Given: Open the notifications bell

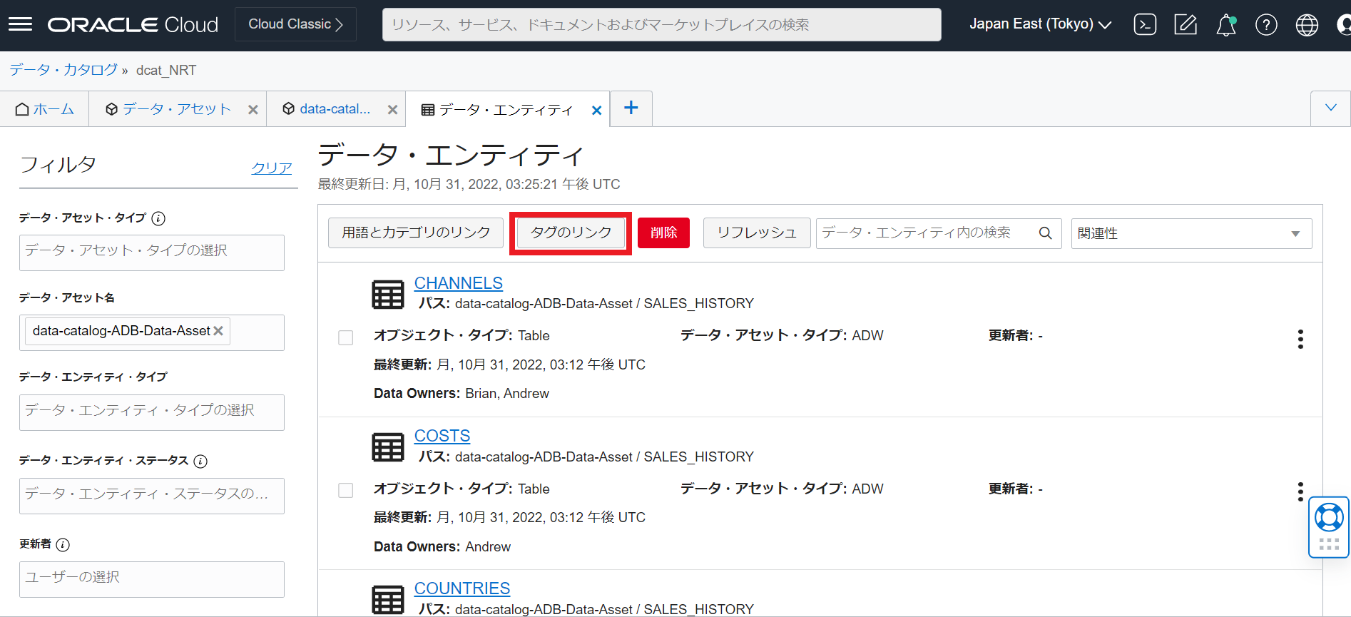Looking at the screenshot, I should (1225, 26).
